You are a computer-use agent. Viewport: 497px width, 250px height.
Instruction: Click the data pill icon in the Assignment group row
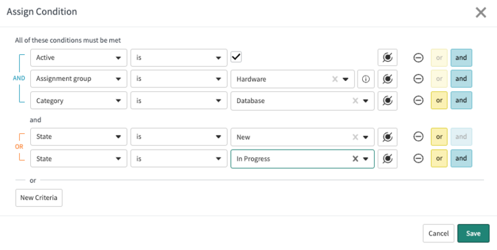click(387, 79)
